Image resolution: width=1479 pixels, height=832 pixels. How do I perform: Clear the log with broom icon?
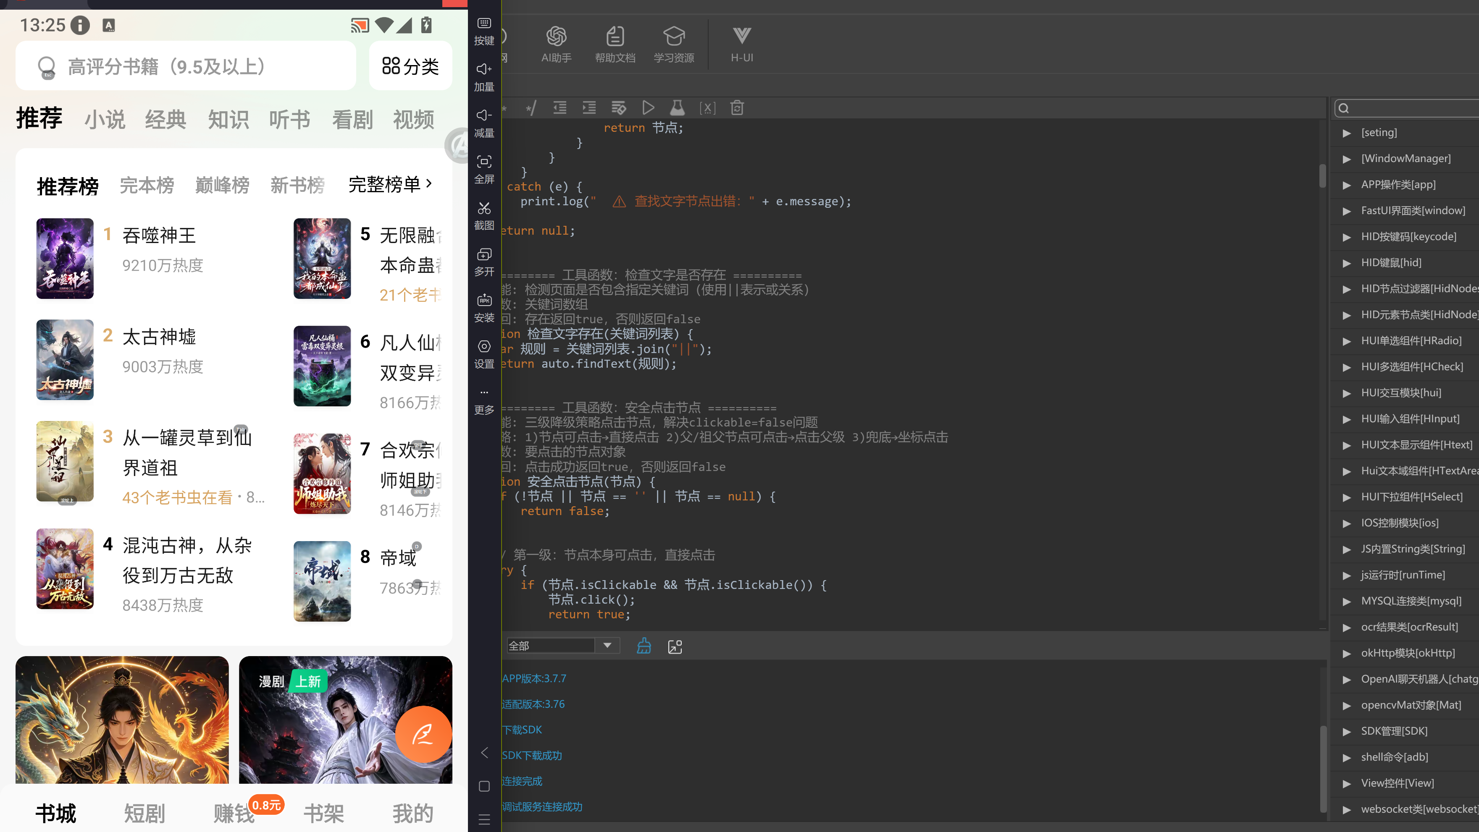click(644, 646)
